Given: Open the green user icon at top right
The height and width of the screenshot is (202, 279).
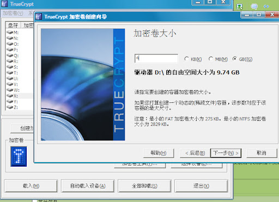Looking at the screenshot, I should [x=240, y=7].
